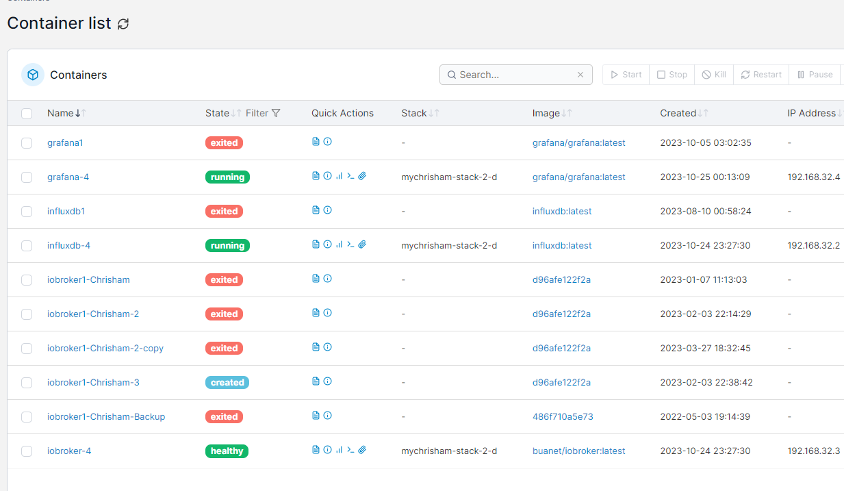The height and width of the screenshot is (491, 844).
Task: Tick the select-all checkbox in the table header
Action: click(27, 114)
